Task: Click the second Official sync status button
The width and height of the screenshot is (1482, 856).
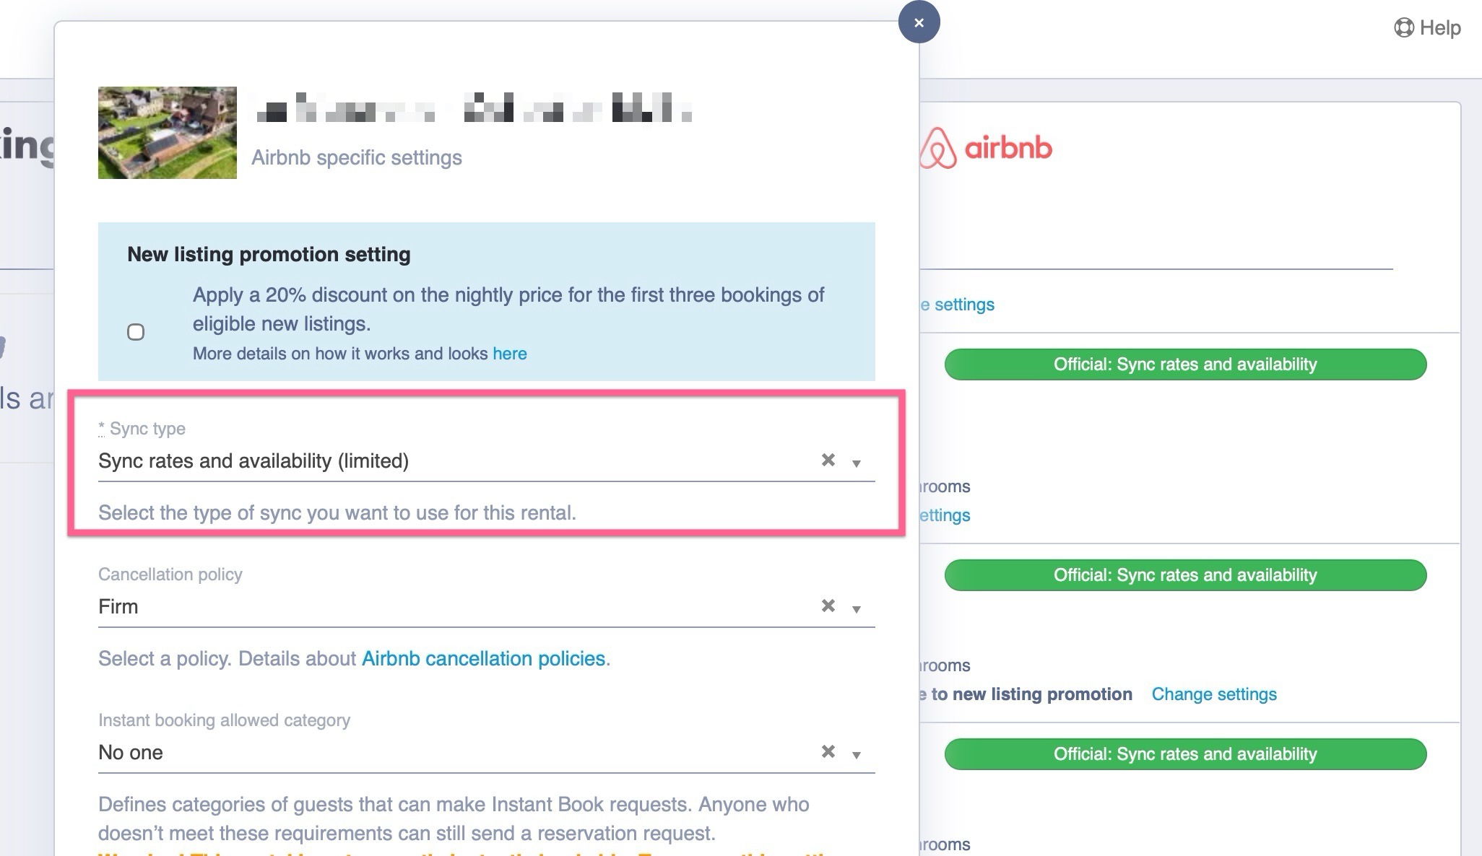Action: click(1184, 575)
